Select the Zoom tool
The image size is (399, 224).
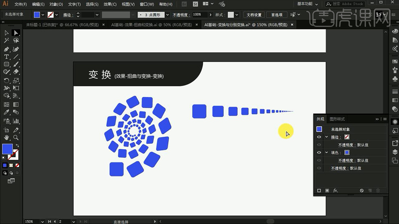tap(16, 138)
